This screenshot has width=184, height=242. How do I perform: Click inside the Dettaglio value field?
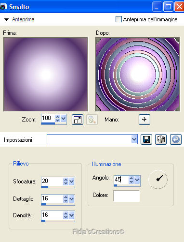pyautogui.click(x=52, y=198)
